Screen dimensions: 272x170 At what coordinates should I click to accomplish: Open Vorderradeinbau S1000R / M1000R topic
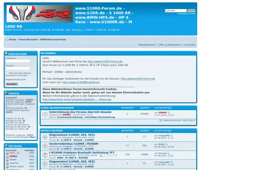coord(73,144)
